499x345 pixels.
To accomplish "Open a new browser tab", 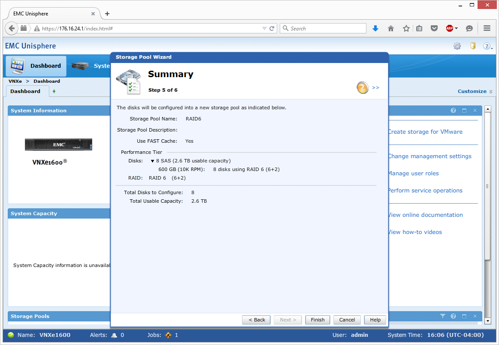I will coord(107,14).
